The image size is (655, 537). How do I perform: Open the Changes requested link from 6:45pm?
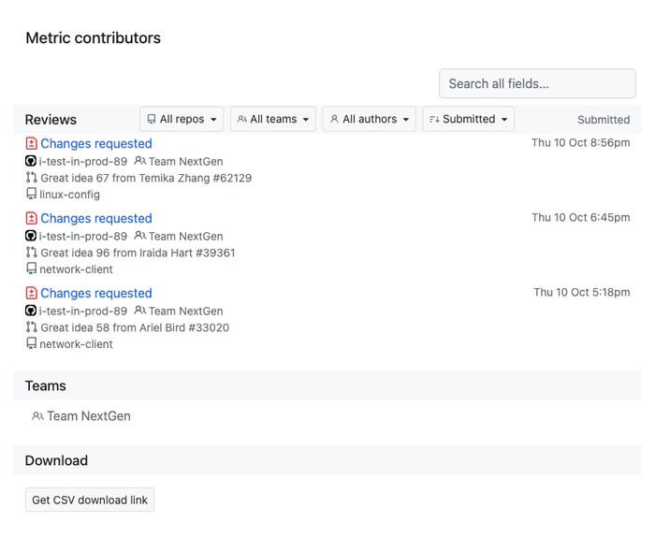pos(95,219)
